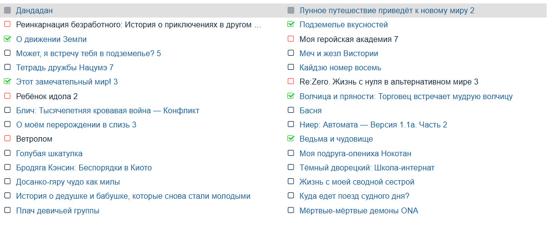Tick the Кайдзю номер восемь checkbox
This screenshot has height=229, width=553.
pos(291,68)
